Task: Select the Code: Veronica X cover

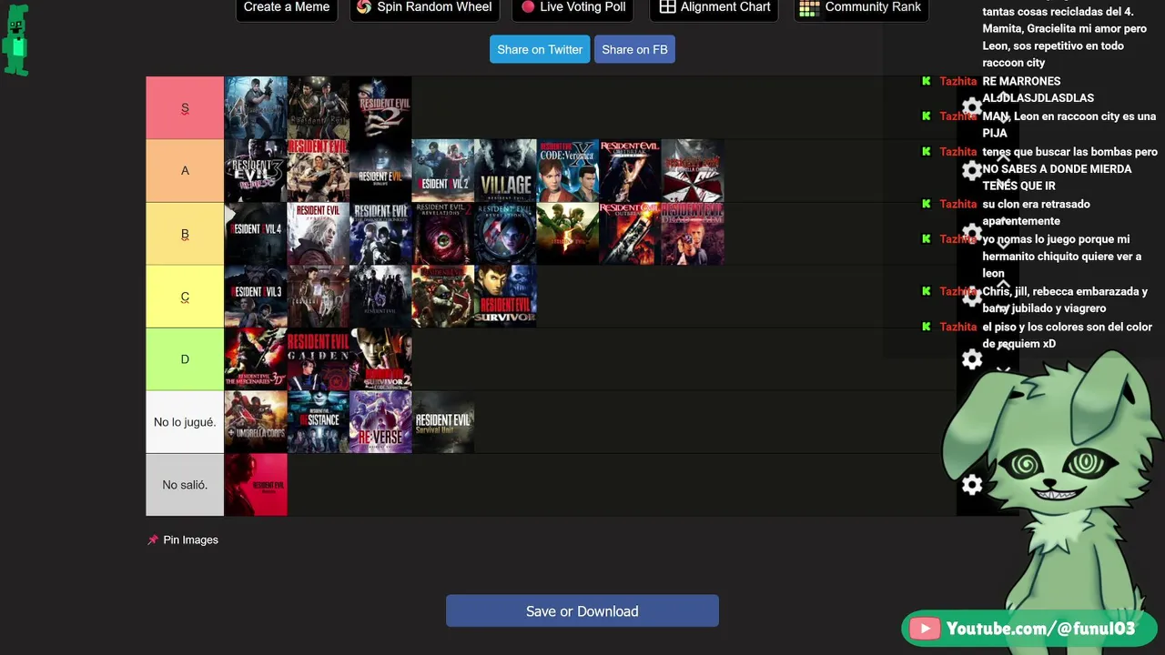Action: click(x=569, y=171)
